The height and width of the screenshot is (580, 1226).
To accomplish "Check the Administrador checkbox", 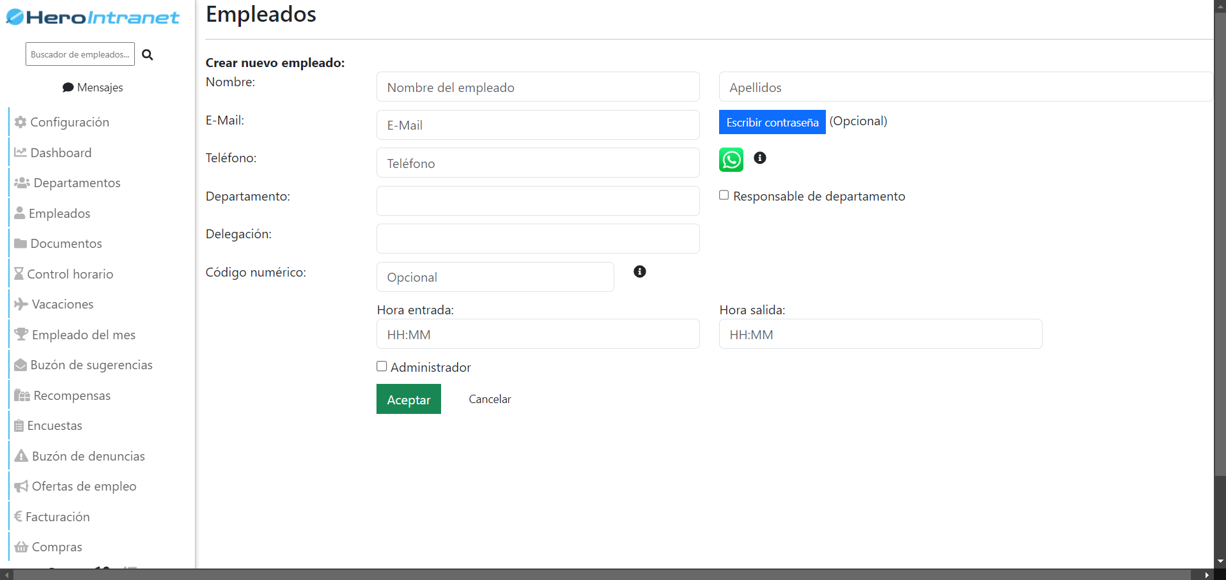I will 382,367.
